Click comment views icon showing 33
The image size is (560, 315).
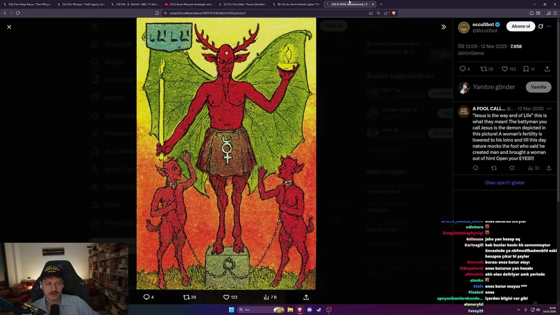(x=530, y=168)
